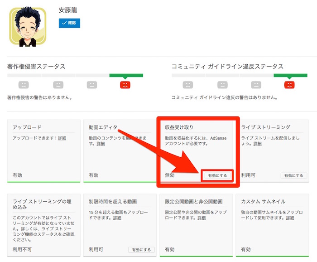Enable ライブ ストリーミング with its 有効にする button

[293, 175]
